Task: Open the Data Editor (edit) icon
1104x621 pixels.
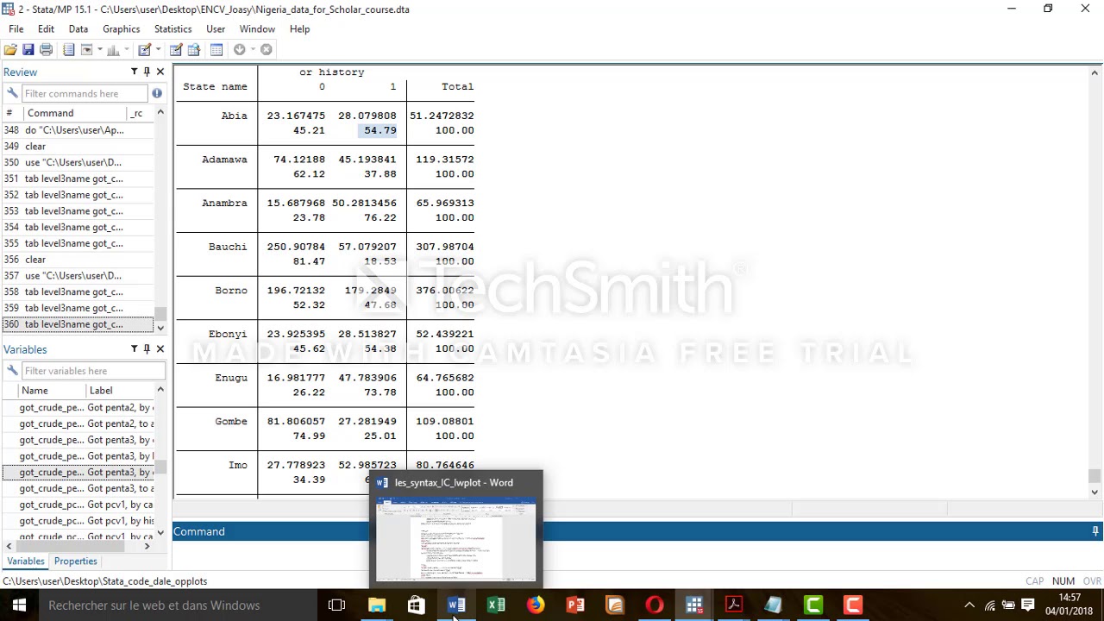Action: click(x=176, y=49)
